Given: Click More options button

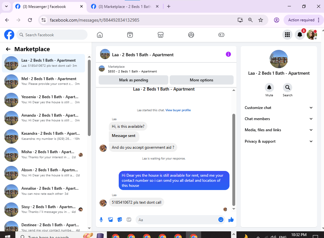Looking at the screenshot, I should tap(201, 80).
